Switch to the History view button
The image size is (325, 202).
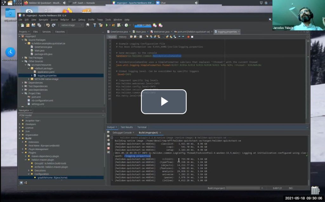pos(123,37)
